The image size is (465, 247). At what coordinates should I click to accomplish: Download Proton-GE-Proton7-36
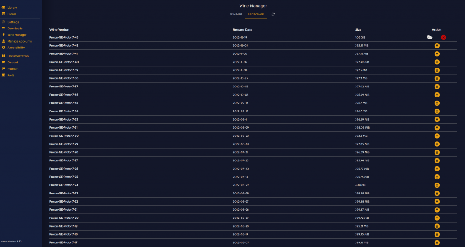pos(437,95)
